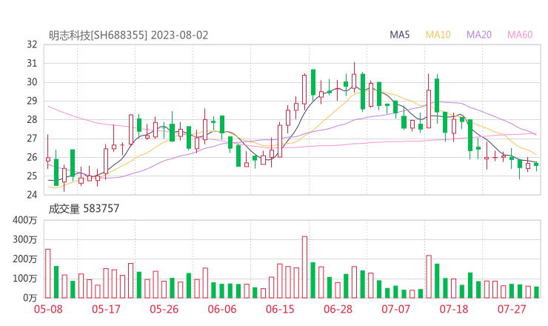548x326 pixels.
Task: Click the 05-17 date axis label
Action: 106,309
